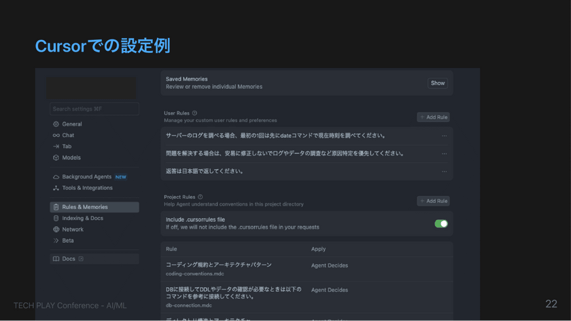
Task: Click the General gear icon in sidebar
Action: 56,124
